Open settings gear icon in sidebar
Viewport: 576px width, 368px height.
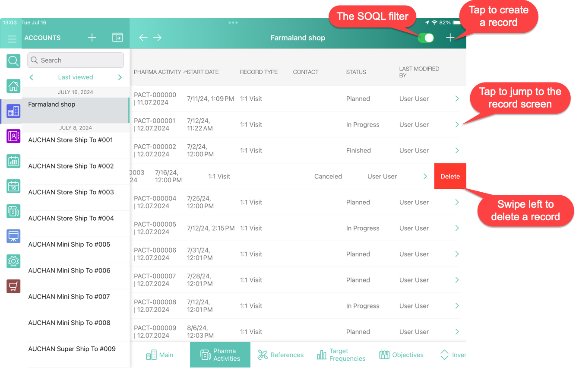(13, 261)
